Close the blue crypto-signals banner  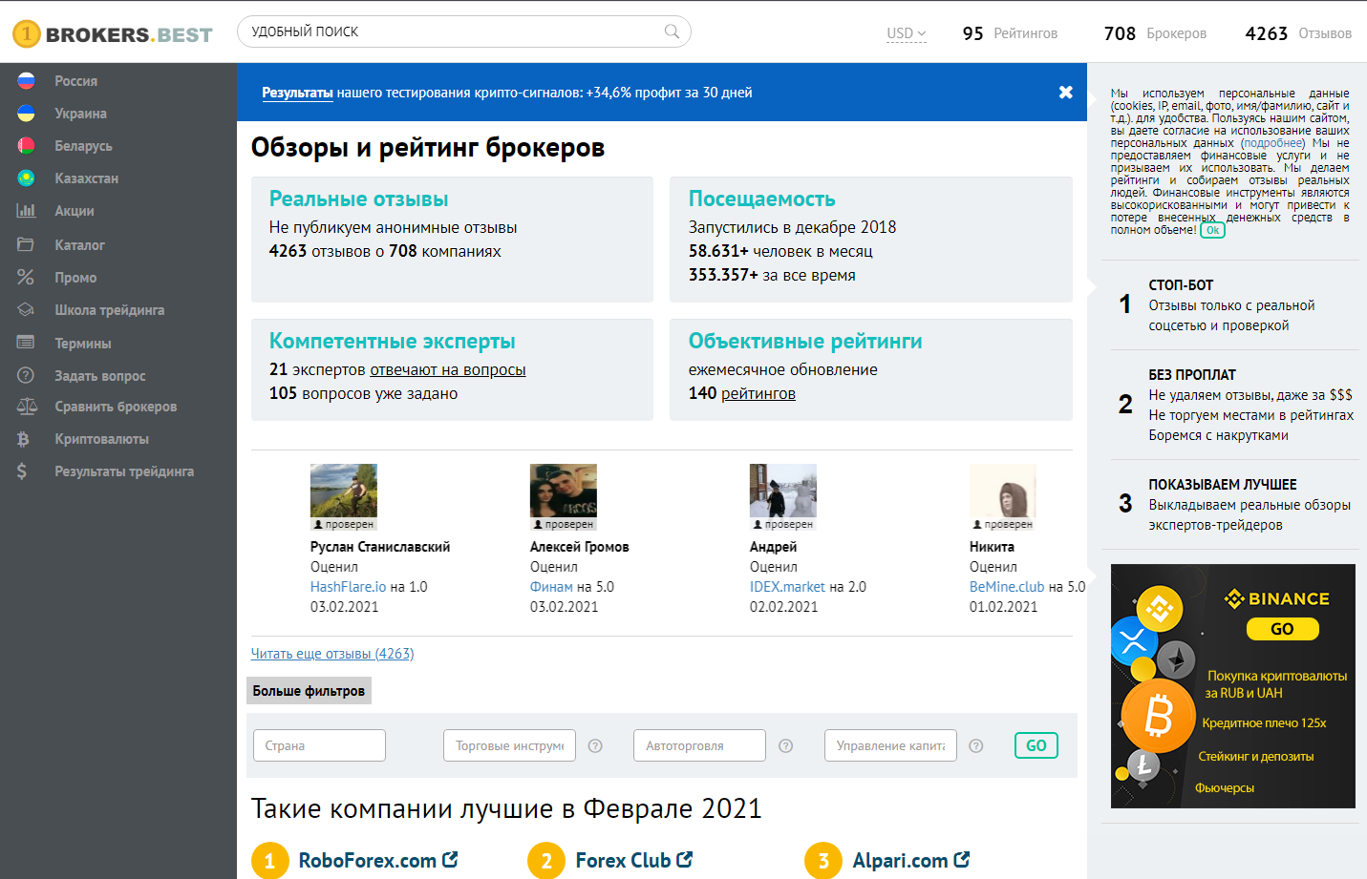[x=1065, y=93]
